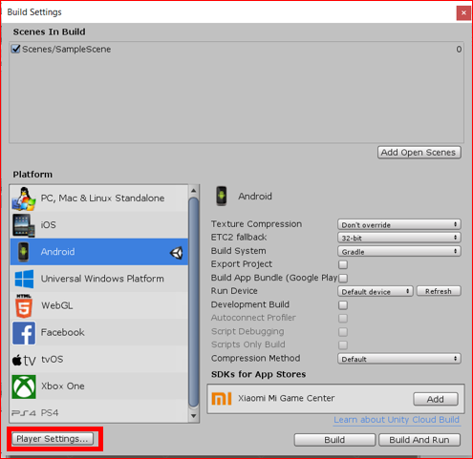Select the tvOS platform row
This screenshot has height=459, width=473.
(x=99, y=360)
